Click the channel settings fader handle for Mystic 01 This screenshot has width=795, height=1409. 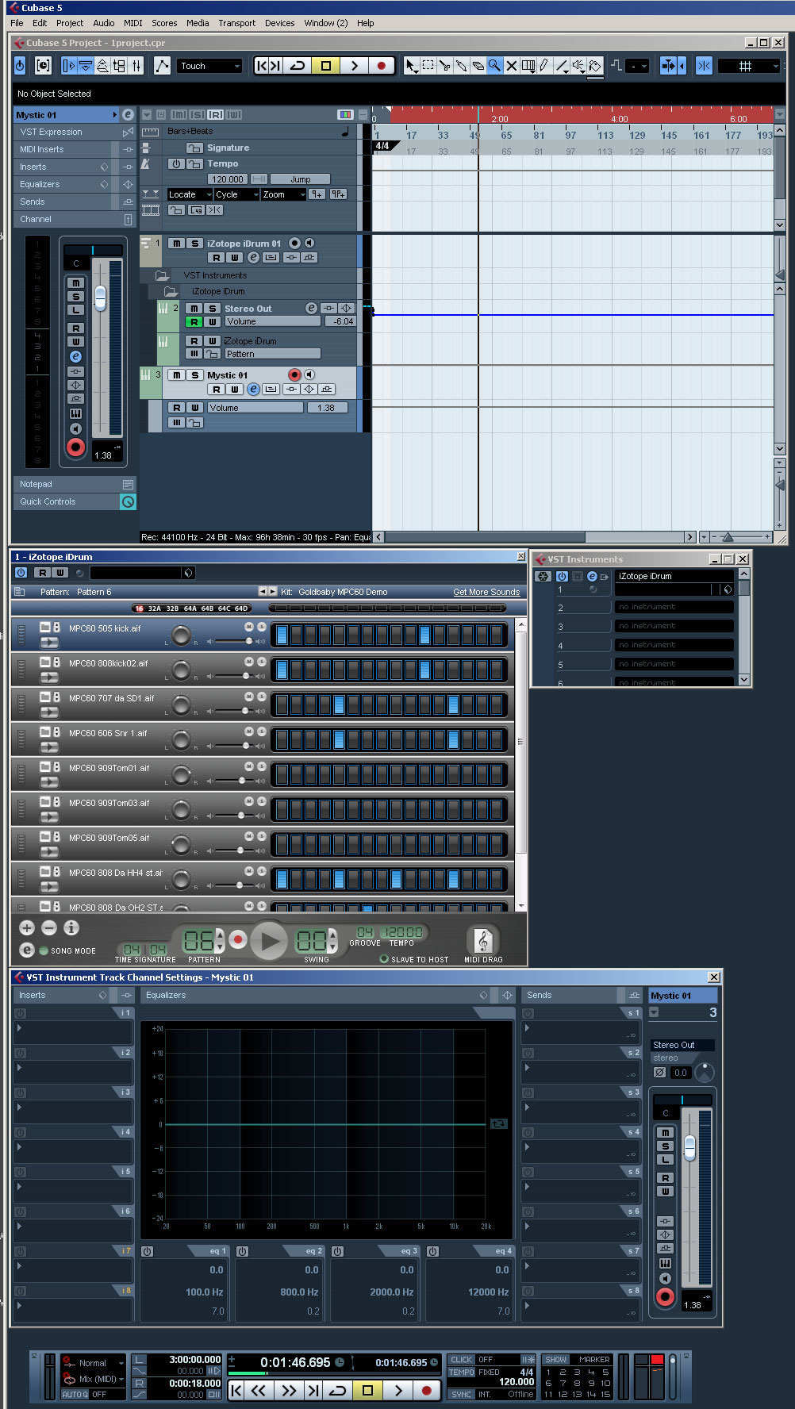tap(689, 1147)
